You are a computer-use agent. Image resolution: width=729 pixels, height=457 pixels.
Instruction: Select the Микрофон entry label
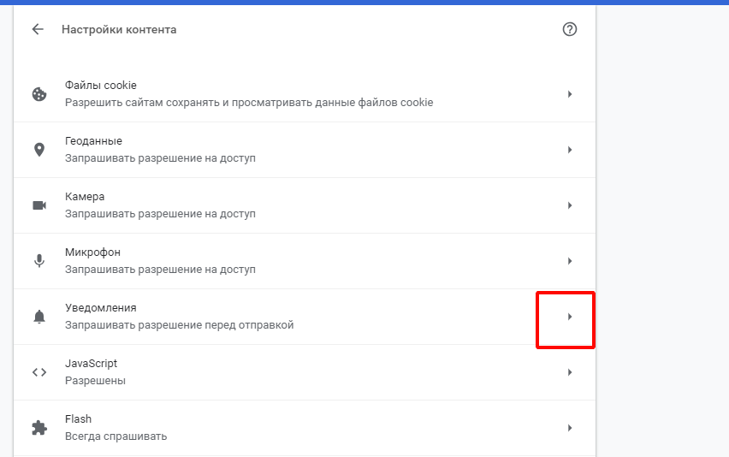(x=92, y=252)
